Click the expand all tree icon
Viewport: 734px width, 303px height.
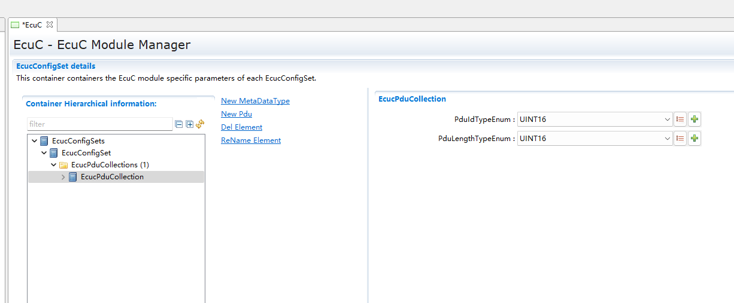(x=189, y=124)
